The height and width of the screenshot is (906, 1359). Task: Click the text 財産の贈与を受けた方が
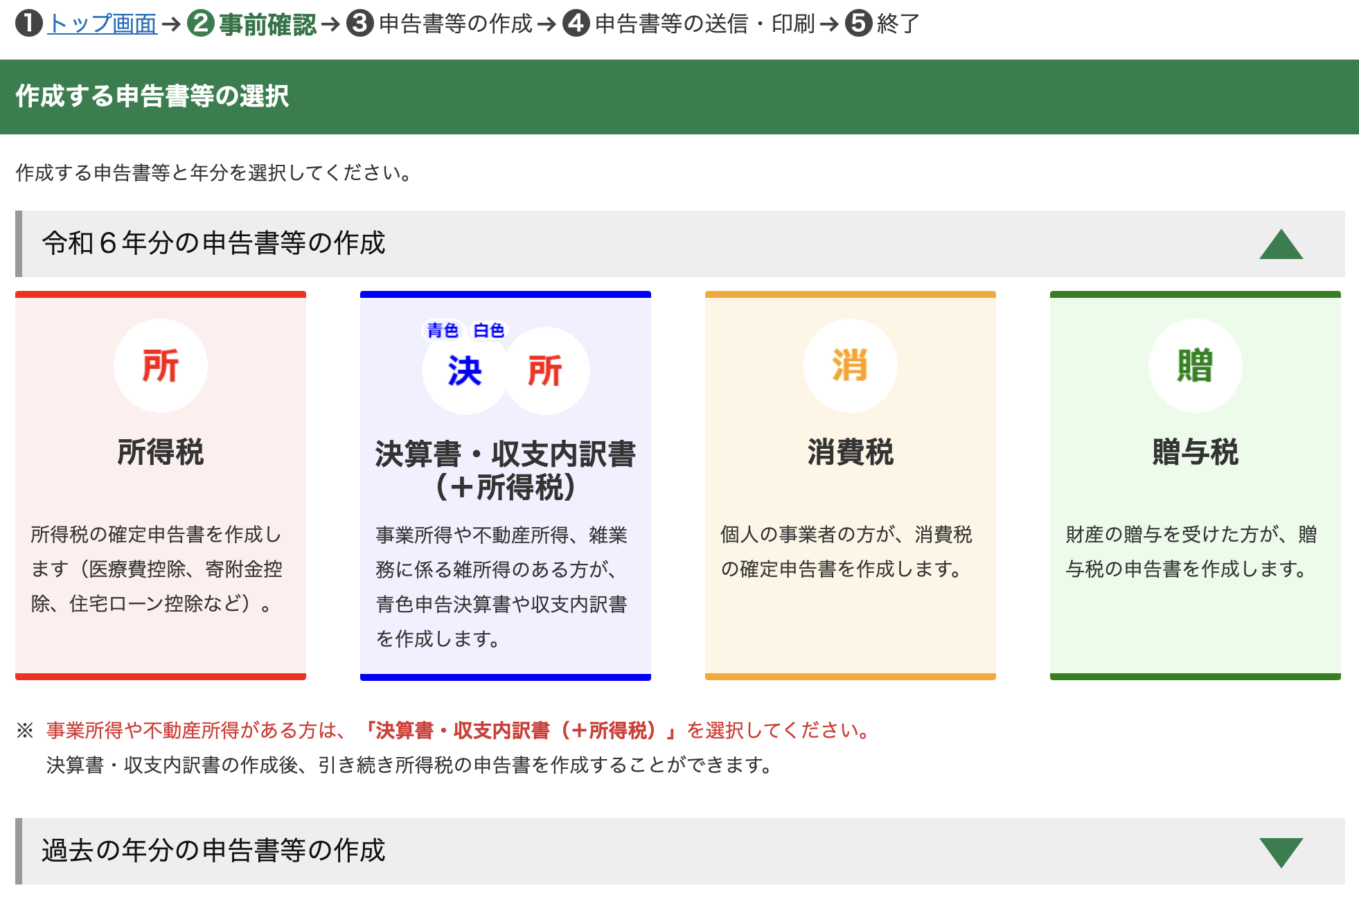click(x=1171, y=534)
